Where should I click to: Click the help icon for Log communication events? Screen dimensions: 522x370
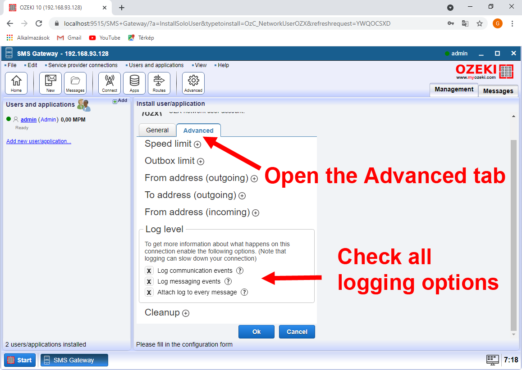point(240,270)
